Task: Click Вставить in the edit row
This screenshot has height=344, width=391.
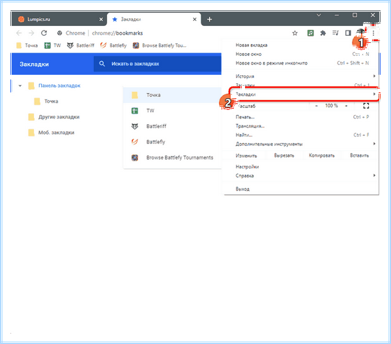Action: click(x=359, y=155)
